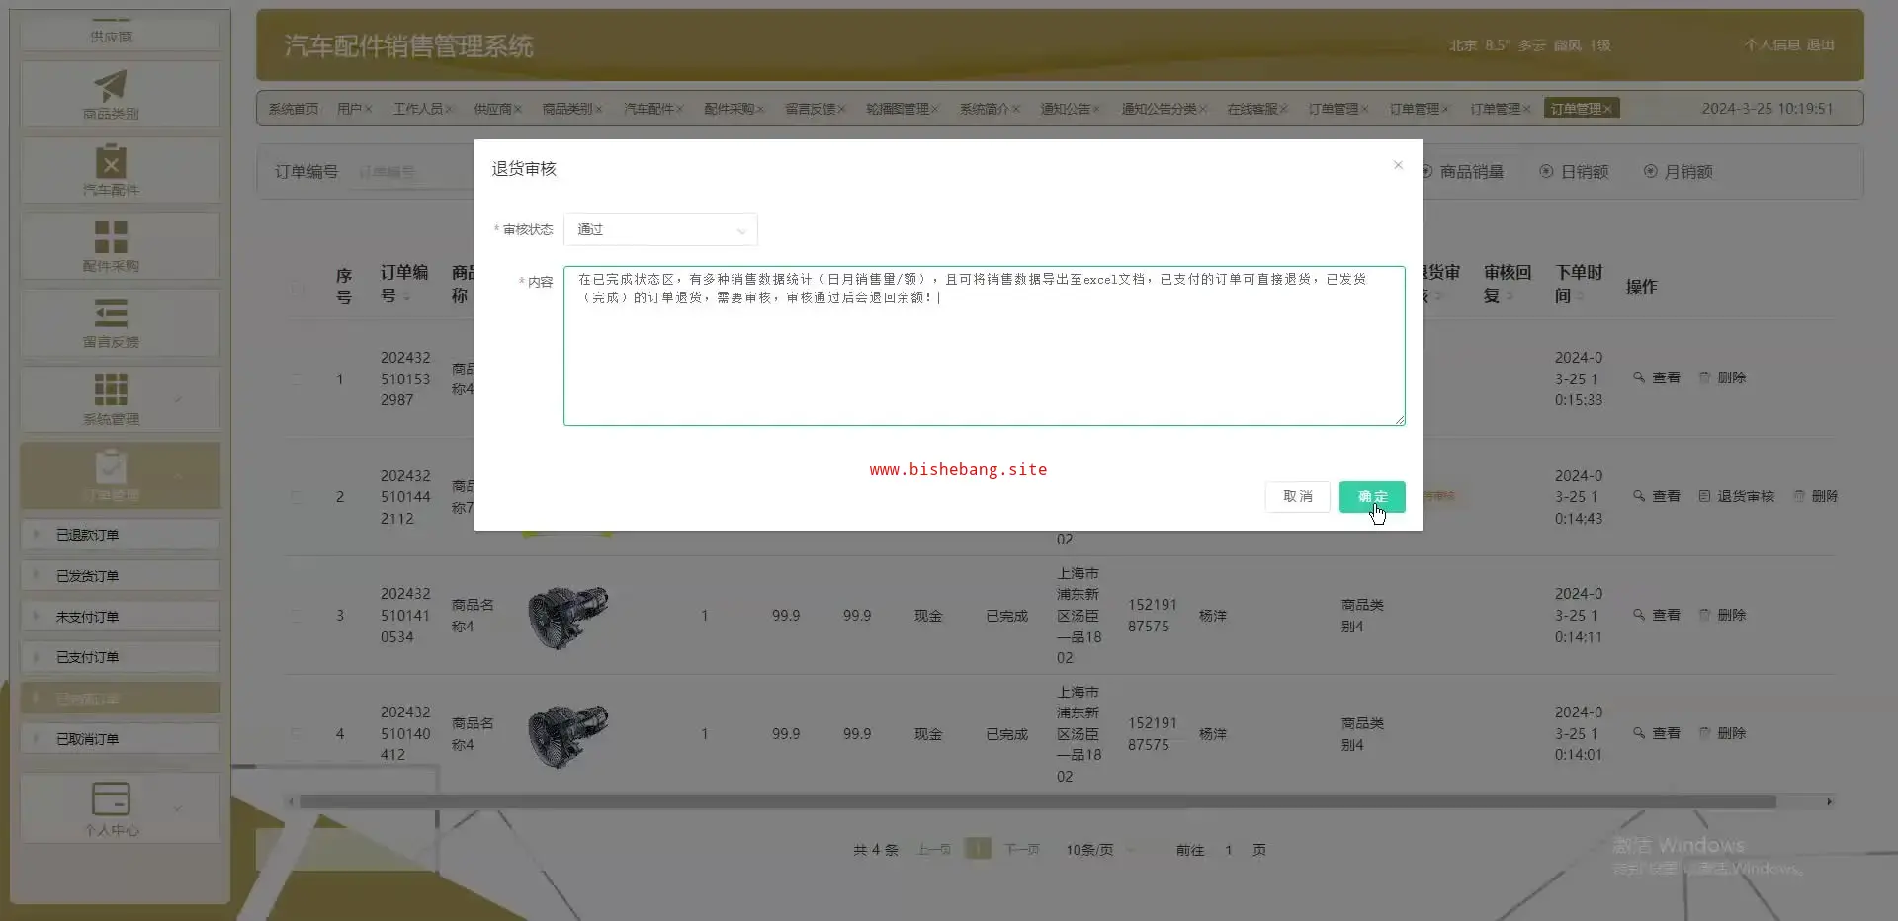Viewport: 1898px width, 921px height.
Task: Tick the checkbox for order row 2
Action: [x=298, y=497]
